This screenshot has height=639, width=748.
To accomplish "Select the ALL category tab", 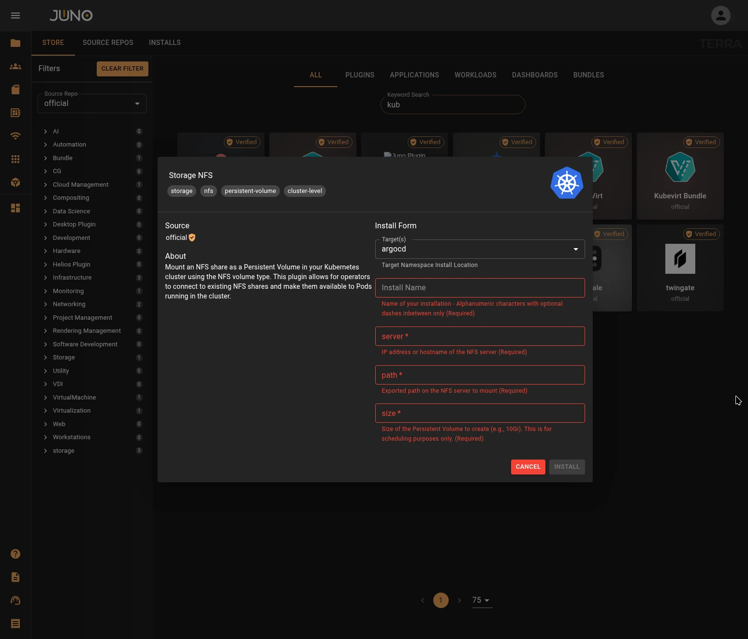I will (x=316, y=75).
